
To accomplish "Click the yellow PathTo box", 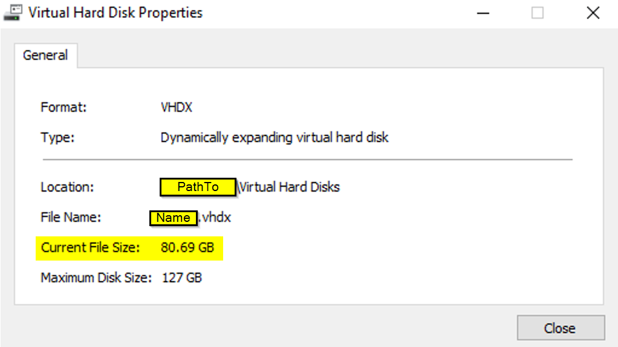I will point(198,187).
